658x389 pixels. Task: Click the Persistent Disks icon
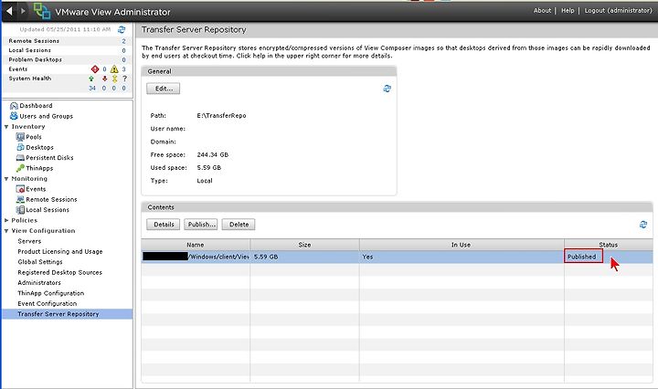(20, 158)
